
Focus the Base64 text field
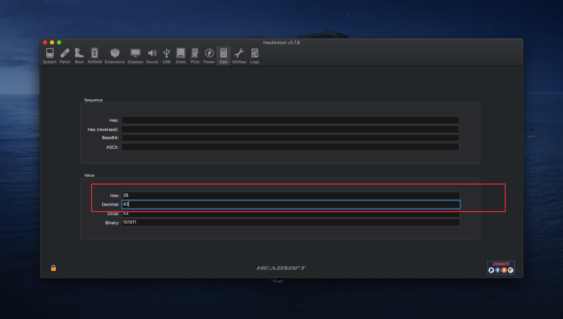(x=290, y=138)
